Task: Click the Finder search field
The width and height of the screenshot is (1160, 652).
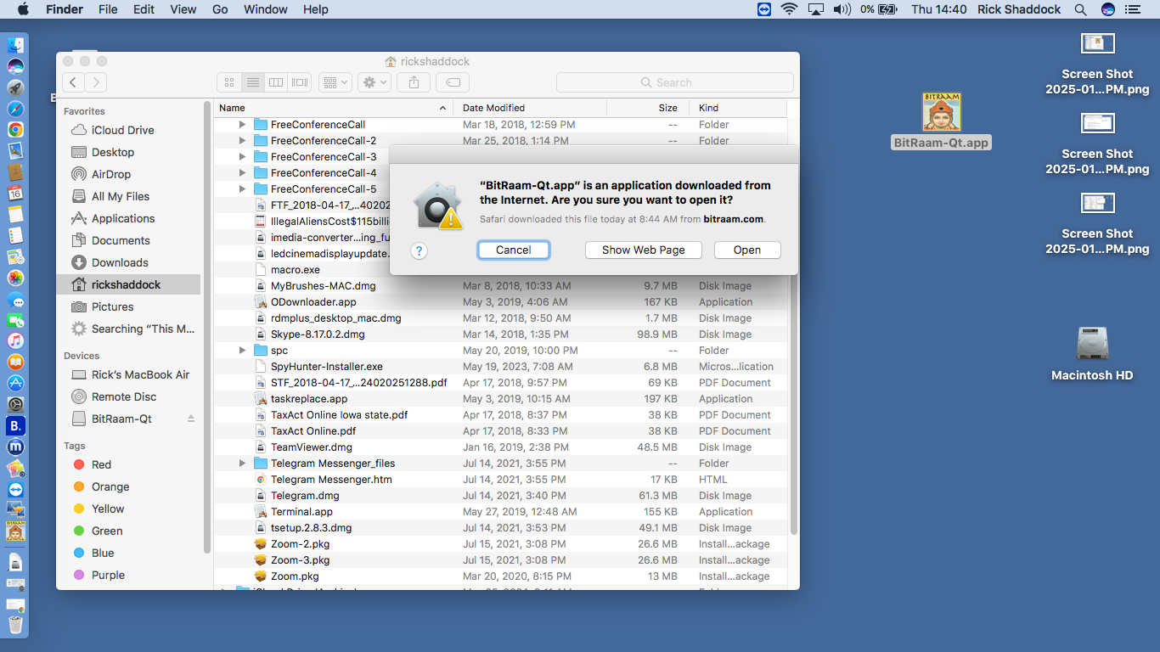Action: 675,82
